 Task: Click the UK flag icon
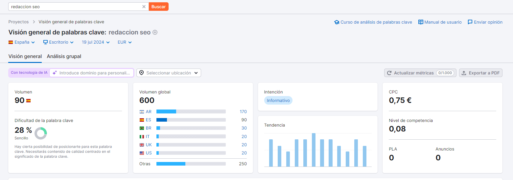[142, 145]
